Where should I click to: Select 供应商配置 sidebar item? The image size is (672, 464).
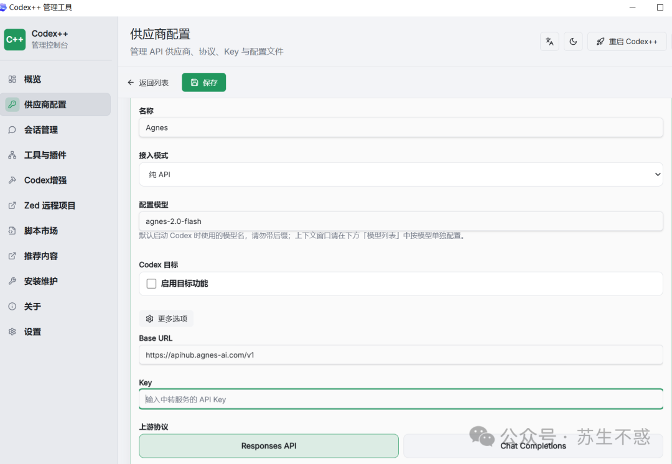[55, 104]
